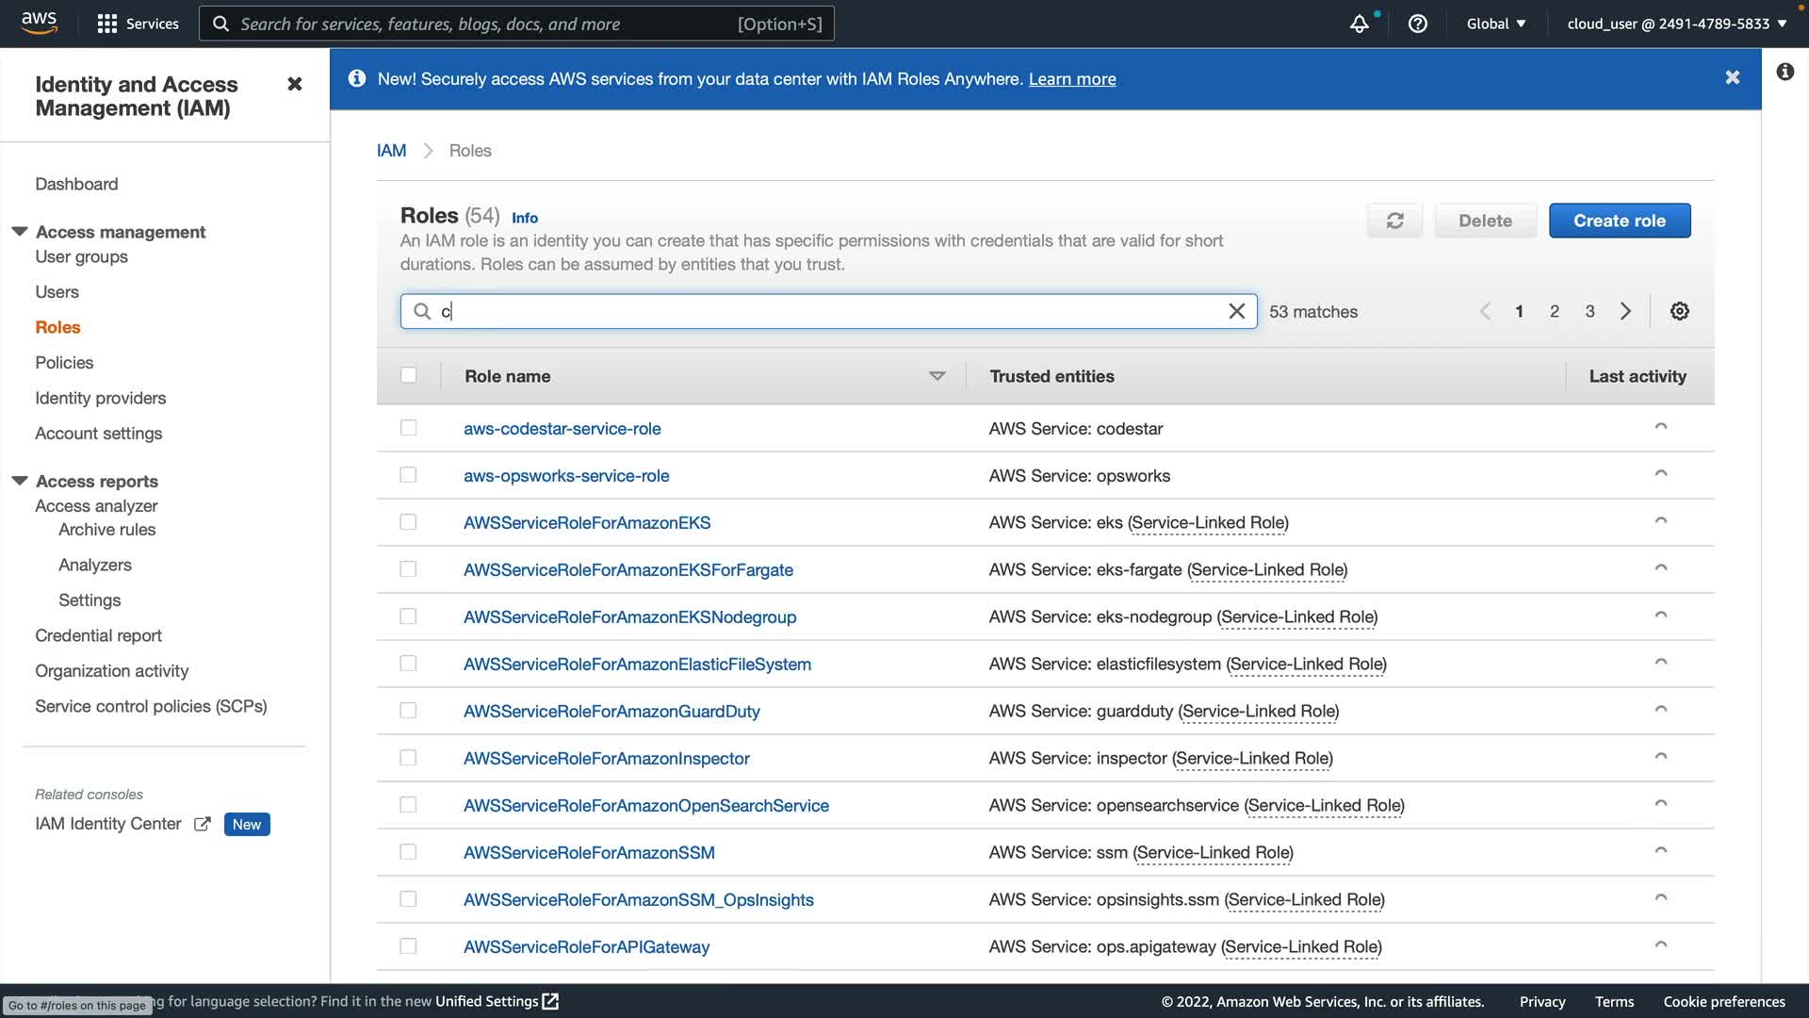This screenshot has height=1018, width=1809.
Task: Click the refresh roles icon button
Action: 1394,221
